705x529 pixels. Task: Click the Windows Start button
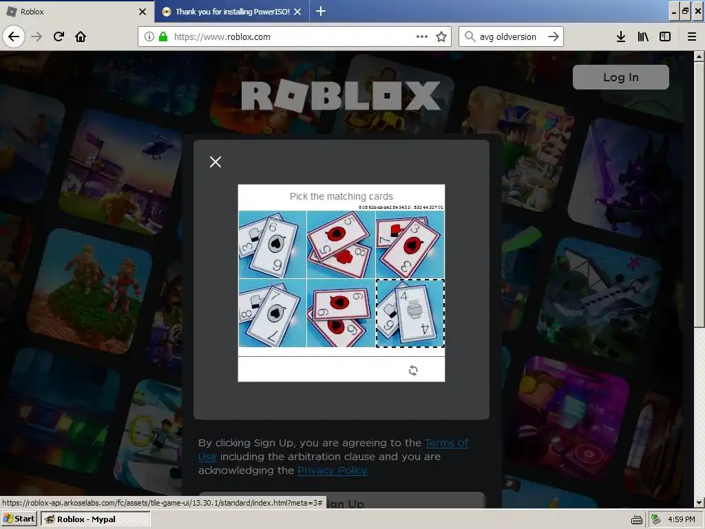tap(19, 519)
